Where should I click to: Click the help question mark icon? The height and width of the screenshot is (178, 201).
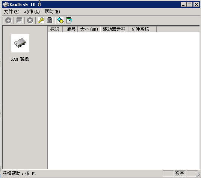click(x=69, y=20)
